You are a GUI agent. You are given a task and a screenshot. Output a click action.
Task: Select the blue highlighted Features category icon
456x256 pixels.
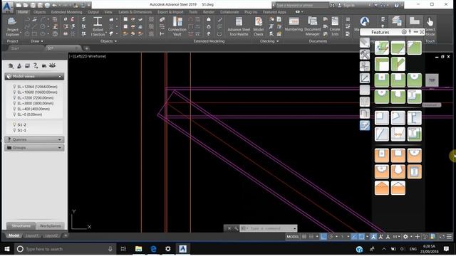(365, 125)
